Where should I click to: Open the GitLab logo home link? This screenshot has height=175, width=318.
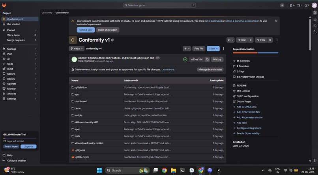(4, 5)
